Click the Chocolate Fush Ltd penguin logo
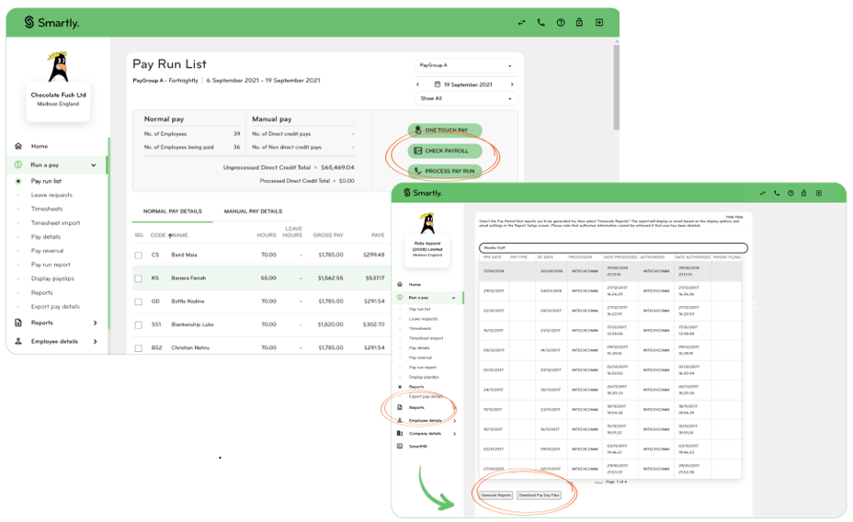 58,67
